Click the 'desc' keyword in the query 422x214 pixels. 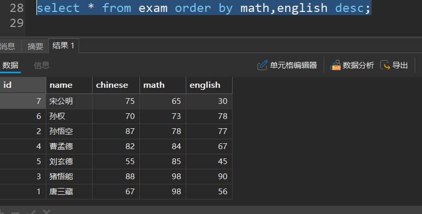[x=350, y=8]
